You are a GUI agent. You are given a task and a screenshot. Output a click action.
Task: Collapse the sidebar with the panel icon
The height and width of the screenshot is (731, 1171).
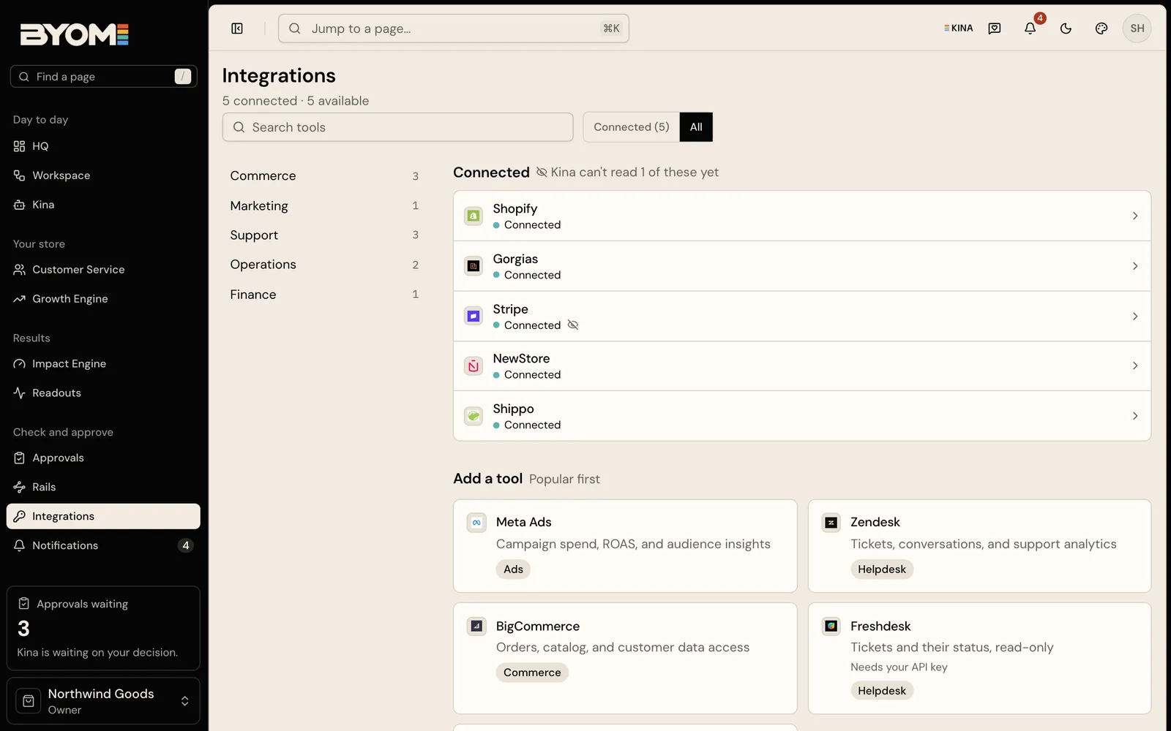pyautogui.click(x=237, y=29)
